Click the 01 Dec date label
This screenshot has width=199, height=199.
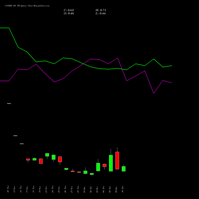tap(84, 189)
